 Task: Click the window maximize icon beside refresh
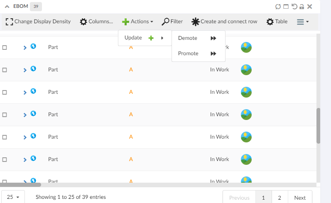pyautogui.click(x=286, y=7)
